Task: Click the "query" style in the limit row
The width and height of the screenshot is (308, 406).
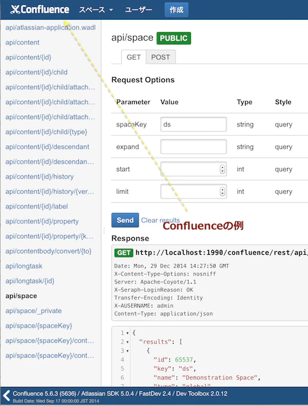Action: click(284, 192)
